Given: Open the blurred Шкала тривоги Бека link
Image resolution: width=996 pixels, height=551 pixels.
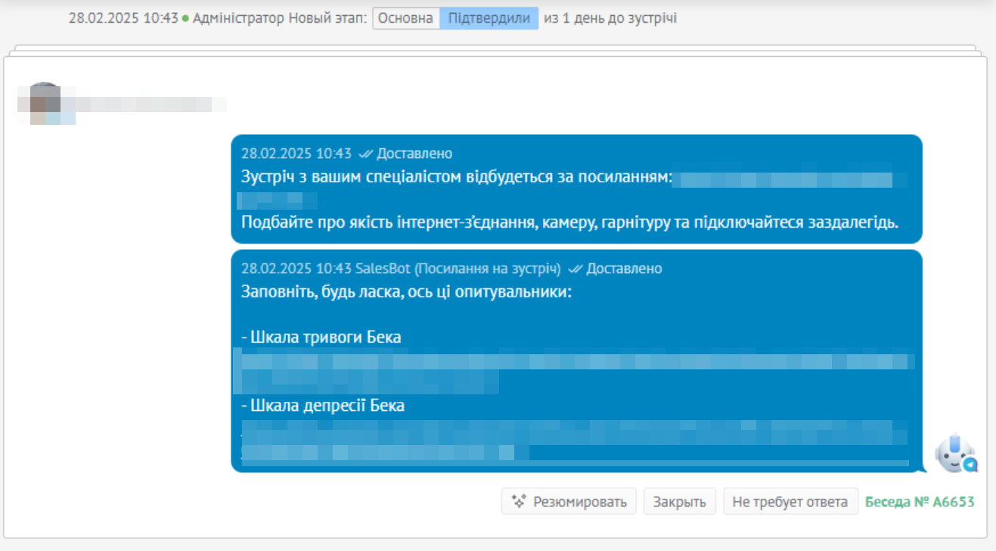Looking at the screenshot, I should pyautogui.click(x=575, y=370).
